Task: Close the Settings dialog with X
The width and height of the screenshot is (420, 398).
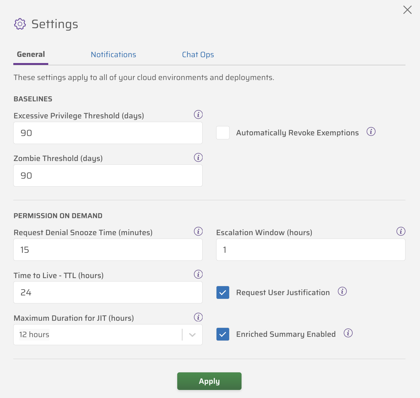Action: [407, 10]
